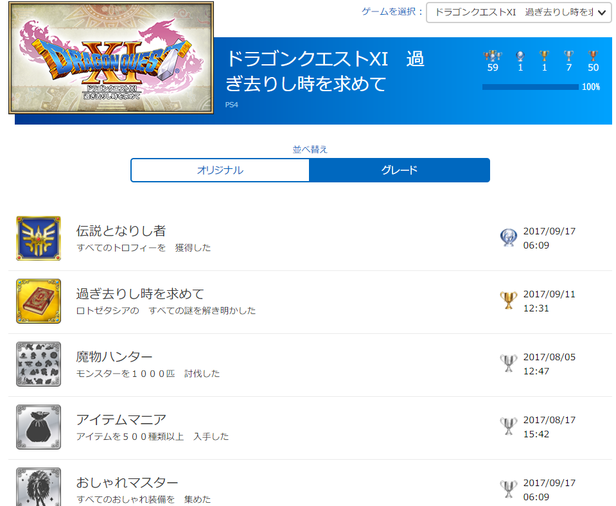Click trophy title アイテムマニア
Viewport: 616px width, 506px height.
coord(121,419)
